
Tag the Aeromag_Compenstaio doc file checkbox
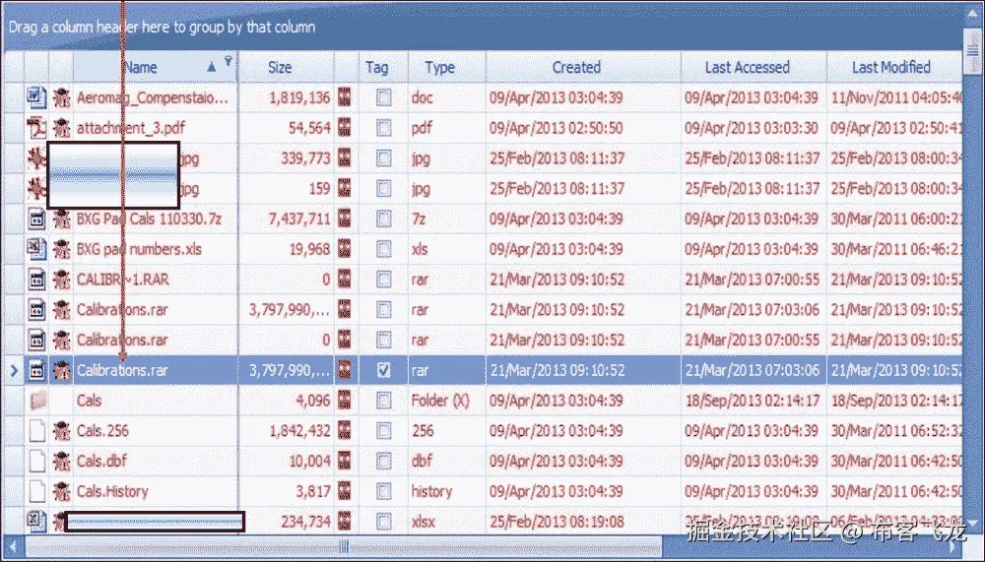[383, 97]
